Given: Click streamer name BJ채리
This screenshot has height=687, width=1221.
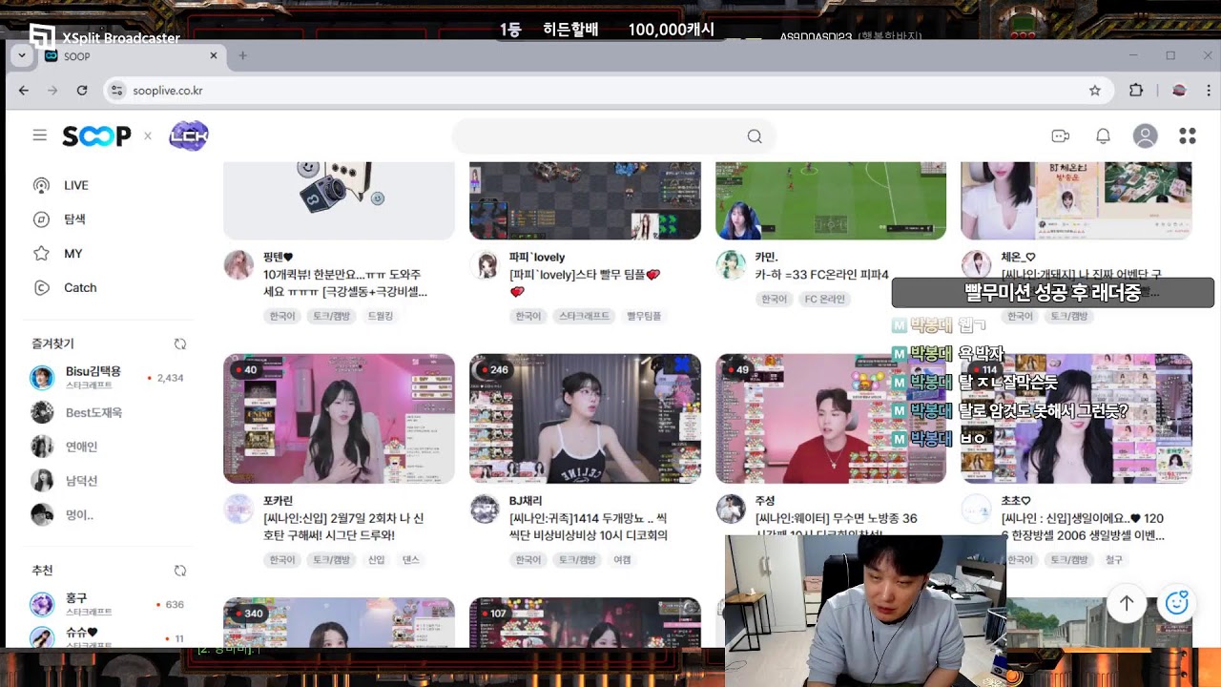Looking at the screenshot, I should click(x=526, y=501).
